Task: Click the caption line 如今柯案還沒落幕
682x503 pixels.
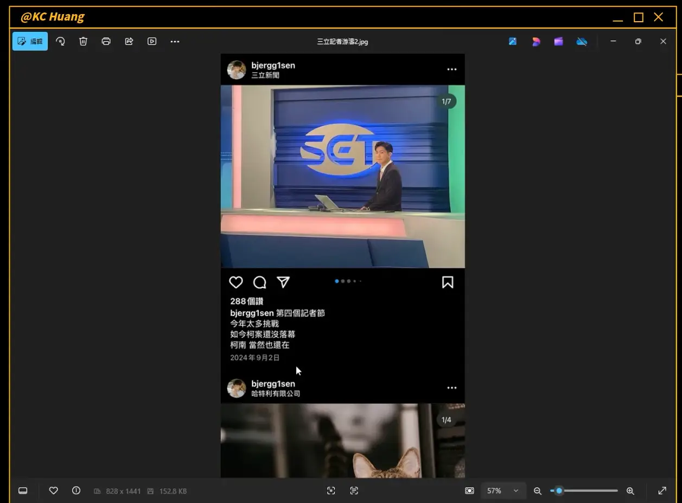Action: pyautogui.click(x=263, y=334)
